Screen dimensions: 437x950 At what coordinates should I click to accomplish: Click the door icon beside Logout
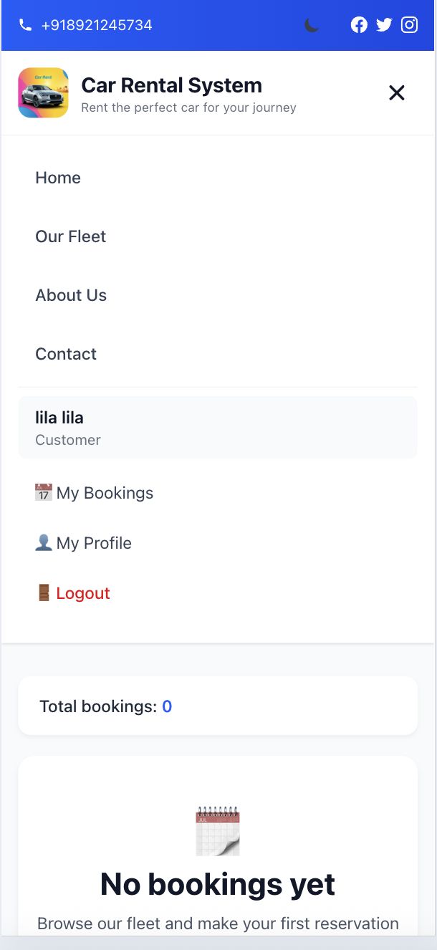pos(44,593)
